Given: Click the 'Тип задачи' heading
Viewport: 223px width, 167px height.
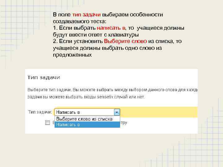Looking at the screenshot, I should tap(44, 78).
